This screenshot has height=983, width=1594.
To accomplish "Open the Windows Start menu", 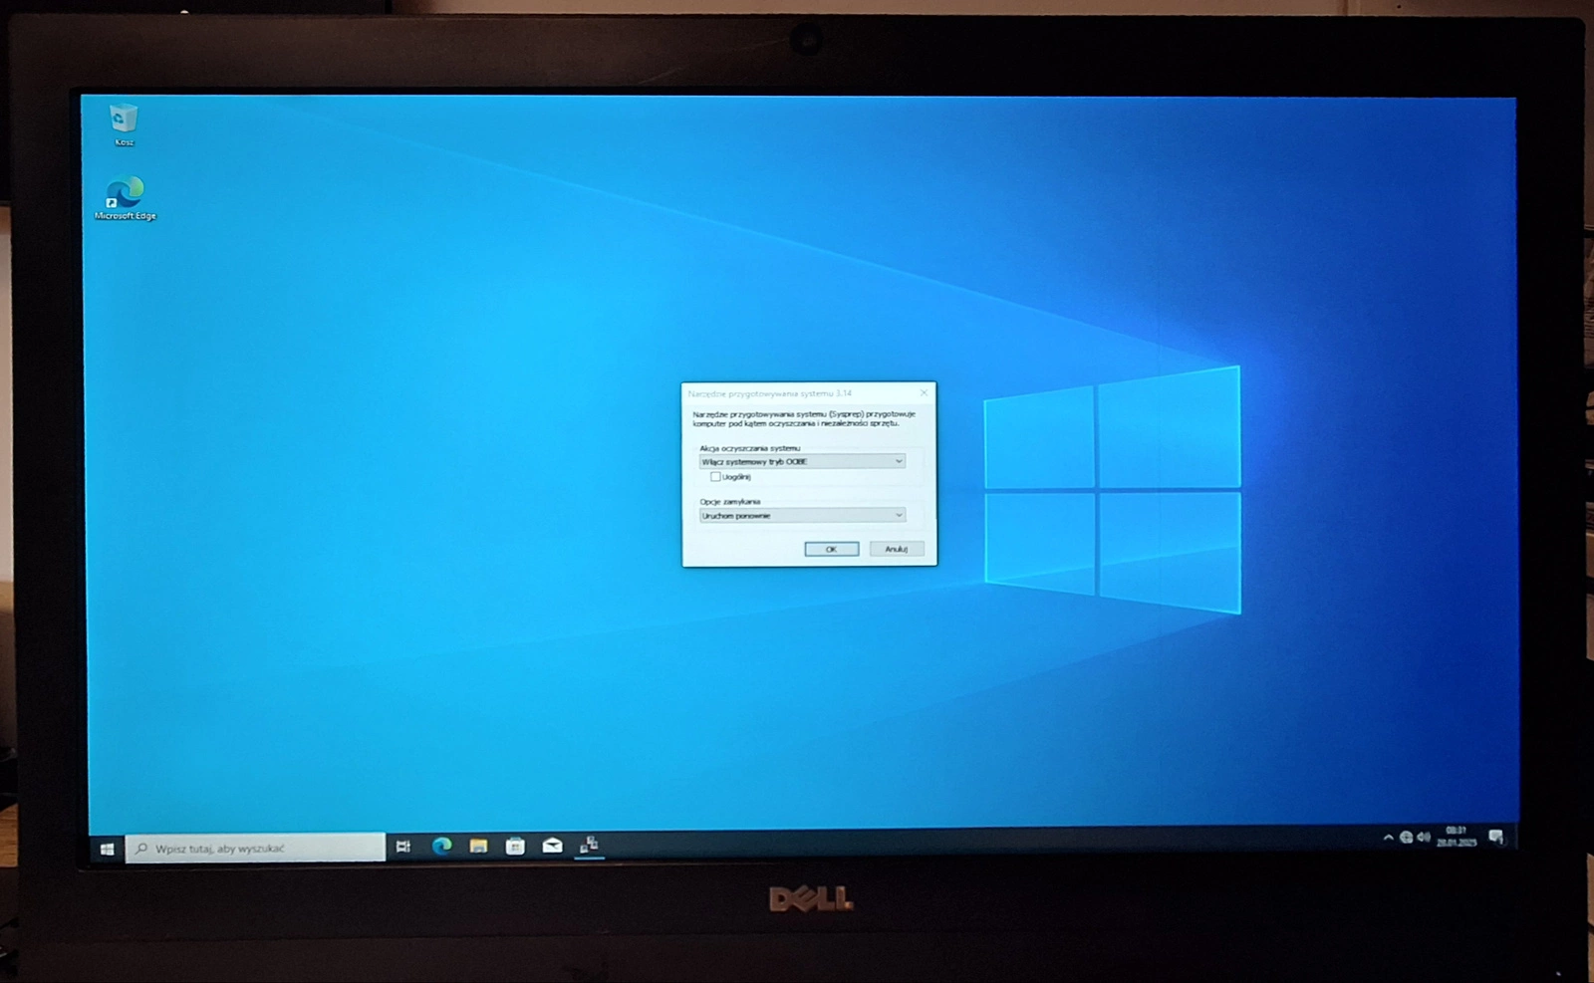I will [107, 849].
